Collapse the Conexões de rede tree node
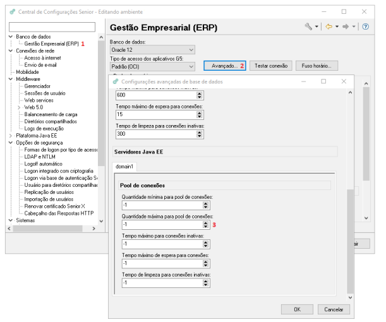 [x=11, y=51]
